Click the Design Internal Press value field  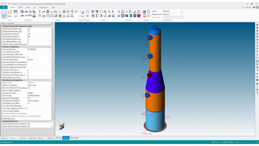(x=39, y=29)
